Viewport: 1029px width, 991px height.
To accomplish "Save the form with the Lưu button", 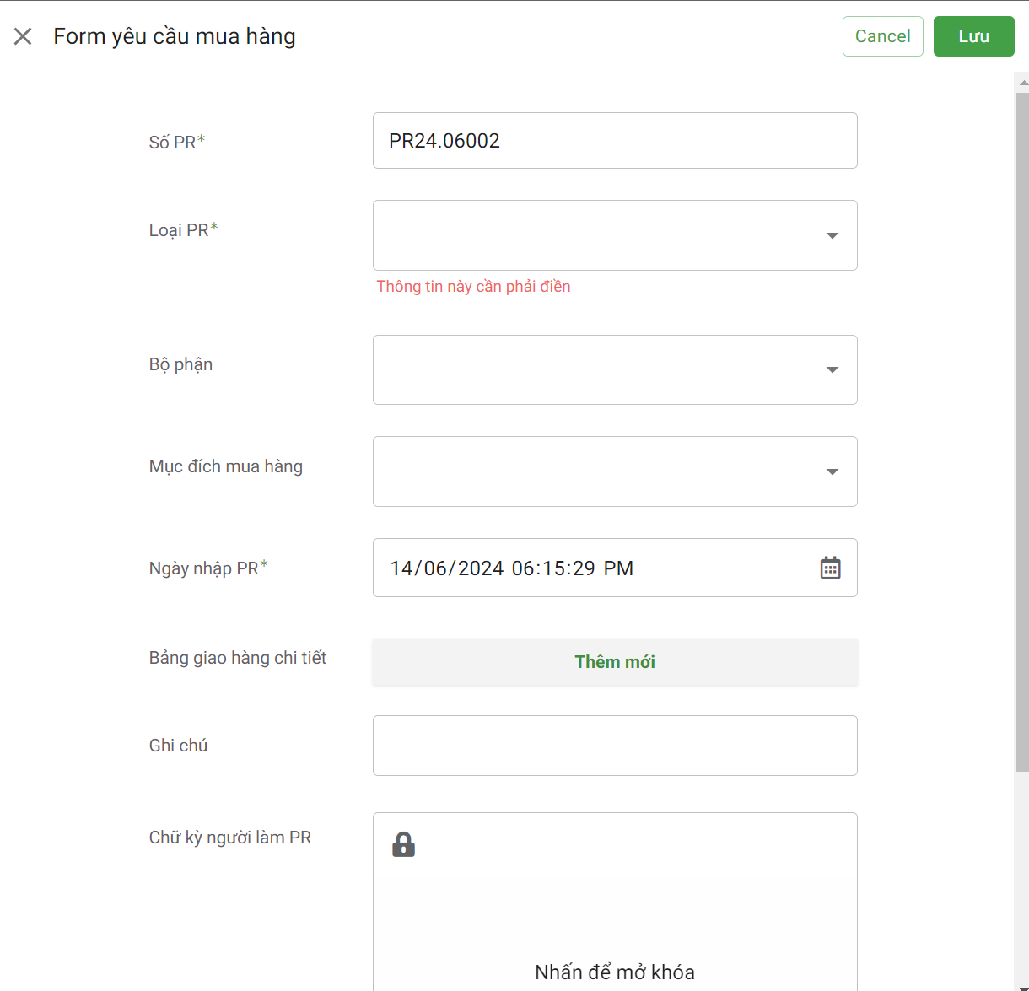I will (973, 36).
